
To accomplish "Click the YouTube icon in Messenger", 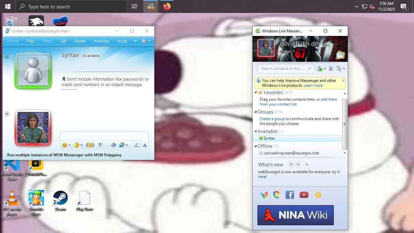I will click(304, 195).
